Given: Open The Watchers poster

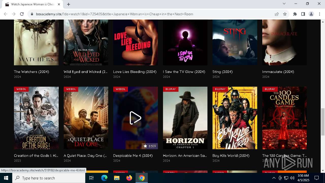Looking at the screenshot, I should [x=36, y=42].
